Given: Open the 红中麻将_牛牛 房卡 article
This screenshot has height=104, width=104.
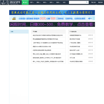Looking at the screenshot, I should [47, 58].
